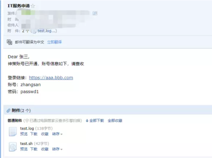Expand the 转存 dropdown for test.log
The width and height of the screenshot is (212, 158).
[57, 134]
